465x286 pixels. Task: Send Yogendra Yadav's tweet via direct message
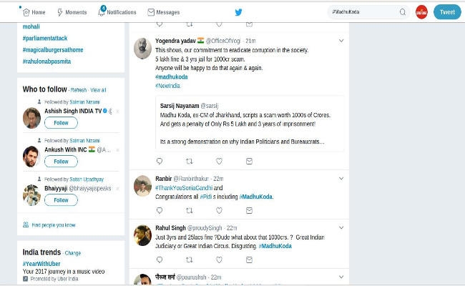pyautogui.click(x=249, y=162)
